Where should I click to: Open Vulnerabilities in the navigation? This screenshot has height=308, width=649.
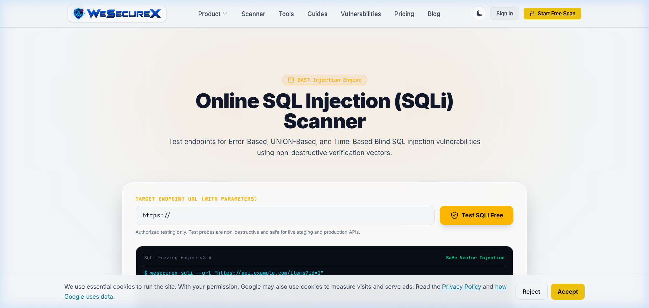coord(361,14)
